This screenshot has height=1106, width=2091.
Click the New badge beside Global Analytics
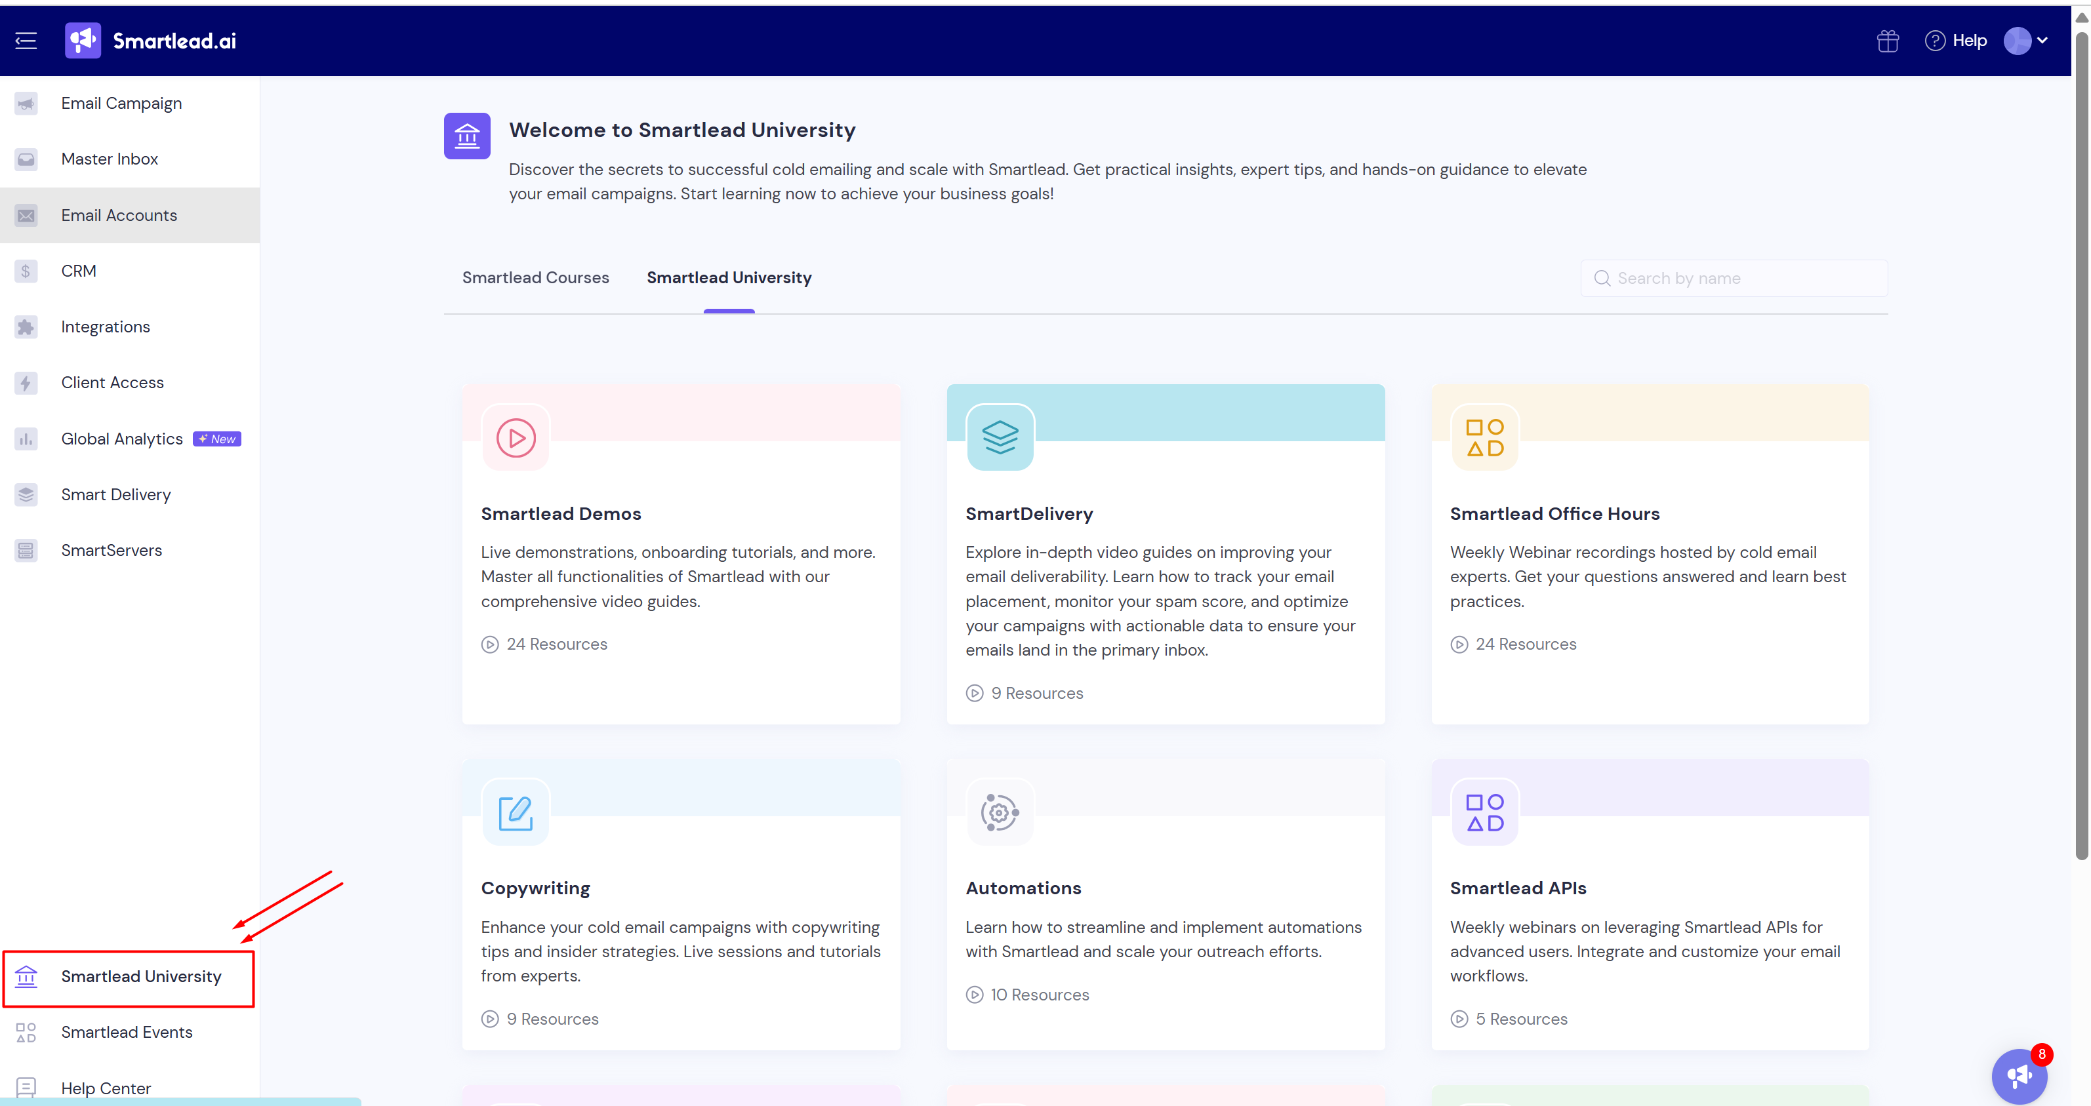click(x=216, y=439)
